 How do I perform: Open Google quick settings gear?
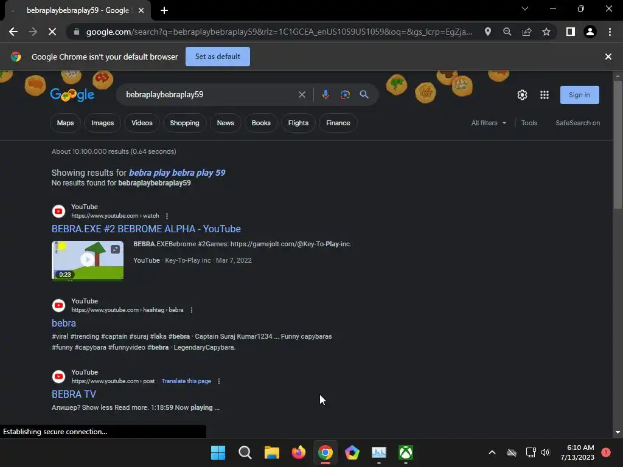(522, 95)
